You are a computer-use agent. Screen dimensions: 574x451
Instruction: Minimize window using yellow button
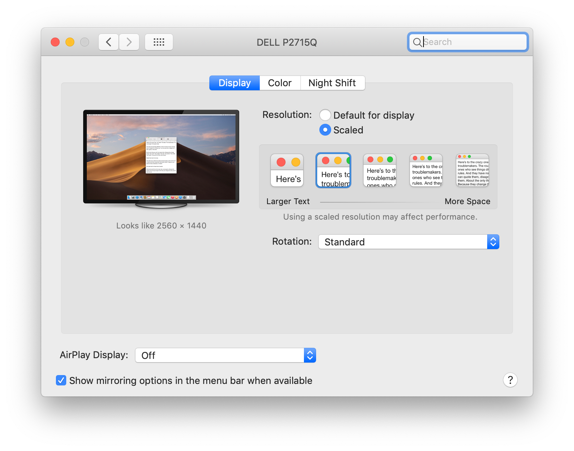tap(70, 42)
